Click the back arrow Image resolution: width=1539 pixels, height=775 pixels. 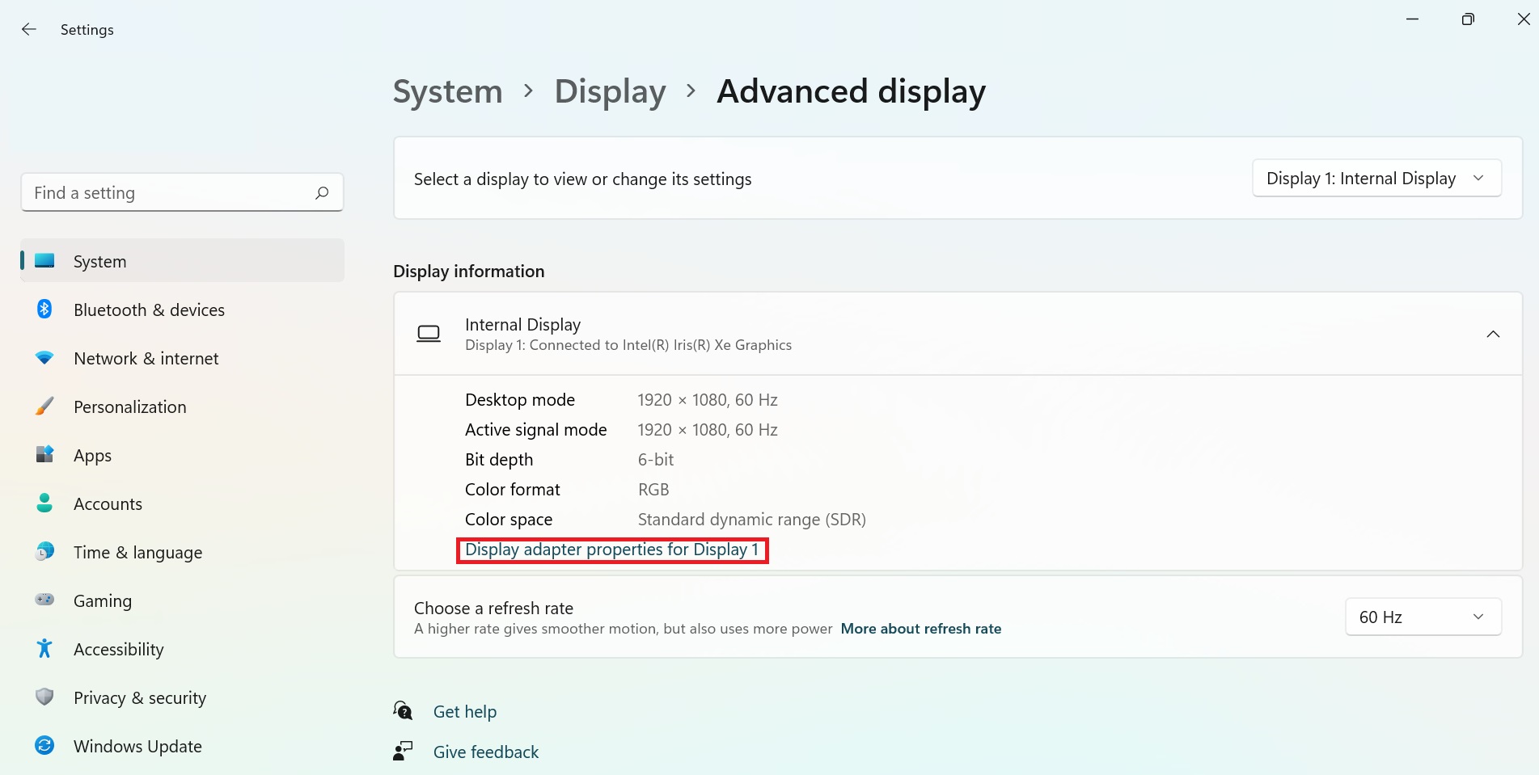29,29
